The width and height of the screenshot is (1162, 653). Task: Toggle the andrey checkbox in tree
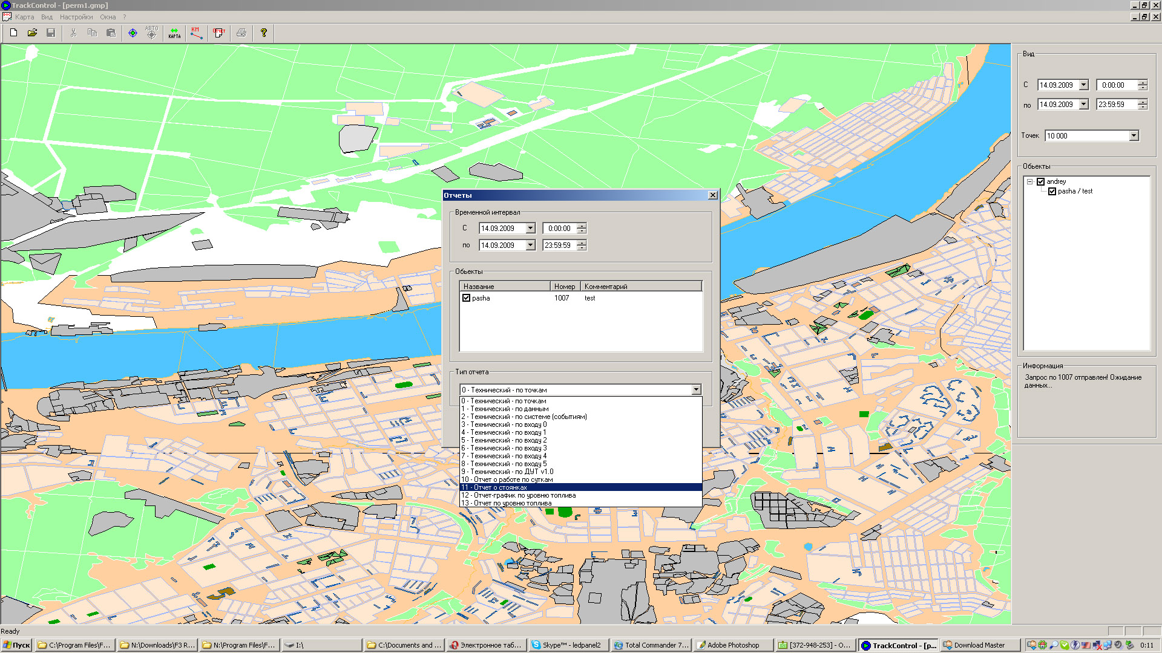(1040, 181)
